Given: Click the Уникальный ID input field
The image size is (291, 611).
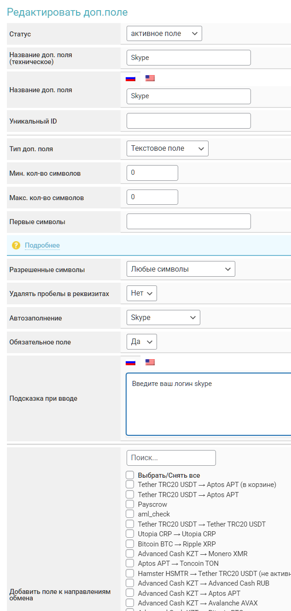Looking at the screenshot, I should pos(188,121).
